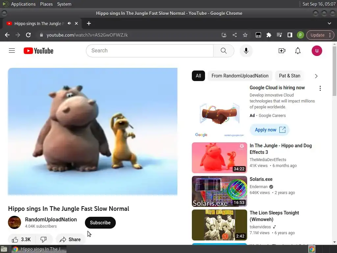Subscribe to RandomUploadNation
337x253 pixels.
click(100, 223)
